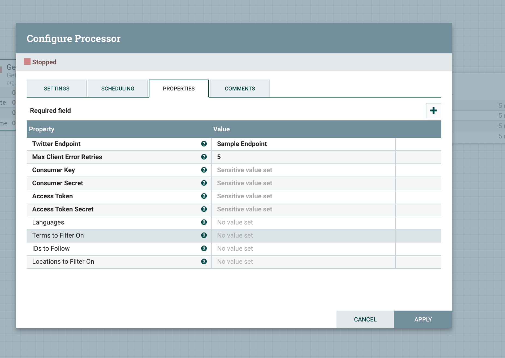Open the Scheduling tab
The height and width of the screenshot is (358, 505).
coord(118,88)
